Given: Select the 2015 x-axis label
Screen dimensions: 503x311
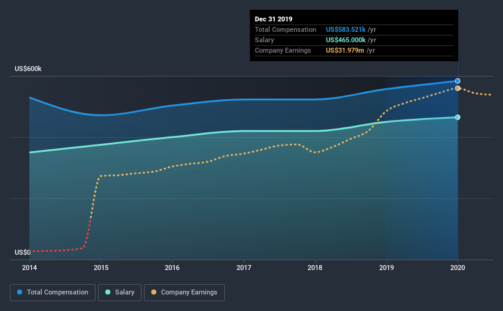Looking at the screenshot, I should [x=101, y=268].
